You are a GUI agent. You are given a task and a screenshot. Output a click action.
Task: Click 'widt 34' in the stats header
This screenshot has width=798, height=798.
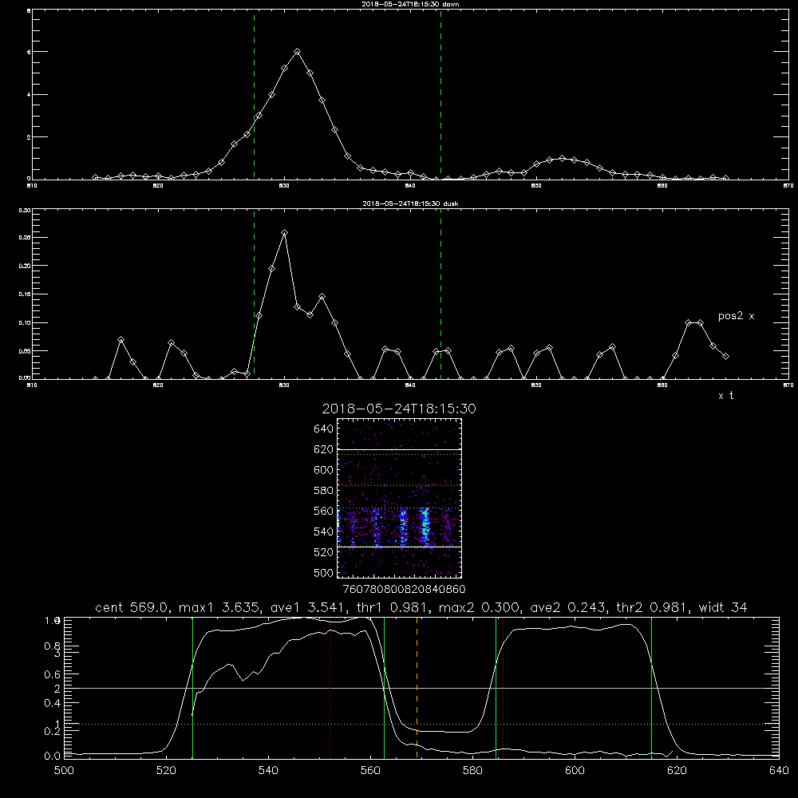click(723, 607)
